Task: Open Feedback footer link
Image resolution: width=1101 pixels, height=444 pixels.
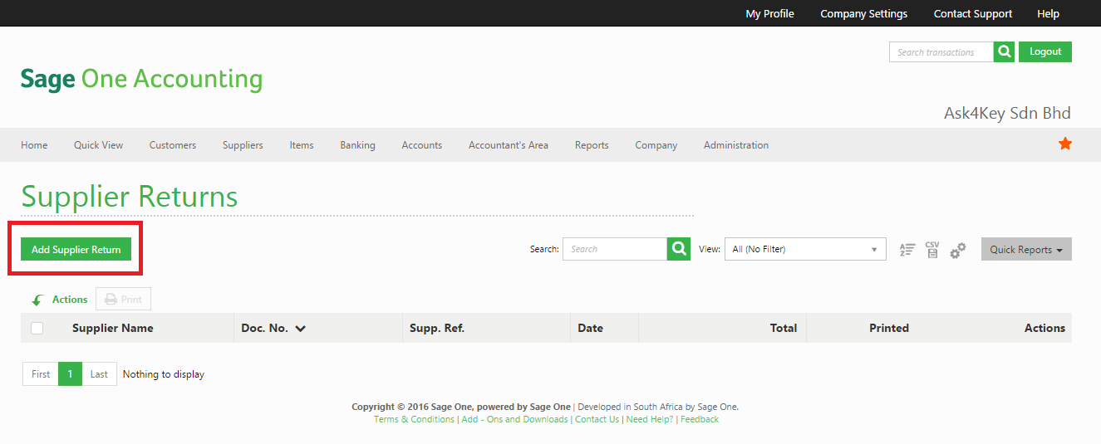Action: coord(700,419)
